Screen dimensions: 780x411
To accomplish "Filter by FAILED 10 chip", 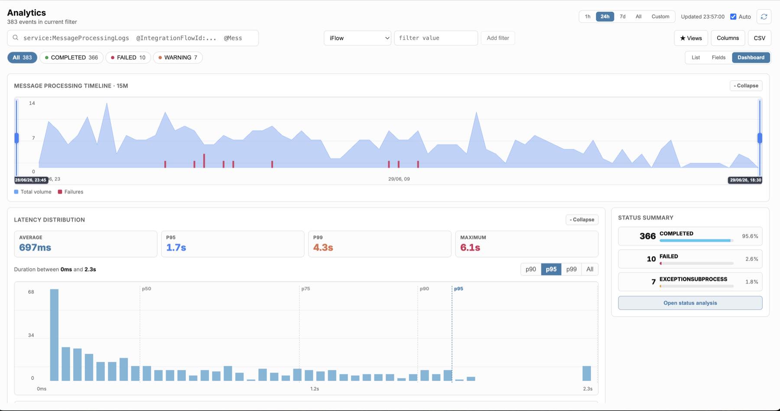I will point(128,58).
